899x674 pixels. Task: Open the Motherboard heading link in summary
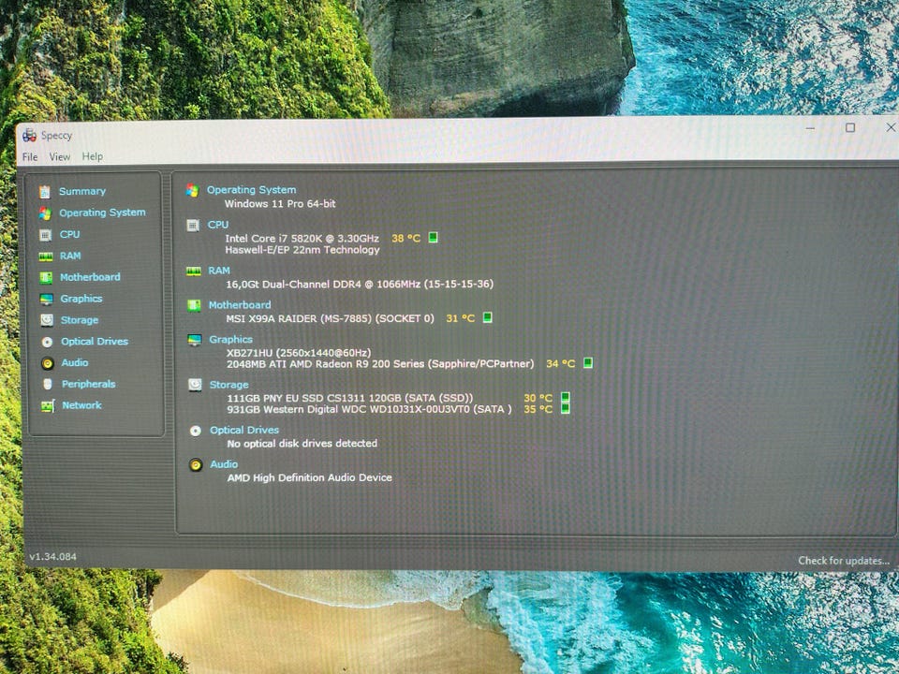pos(240,305)
